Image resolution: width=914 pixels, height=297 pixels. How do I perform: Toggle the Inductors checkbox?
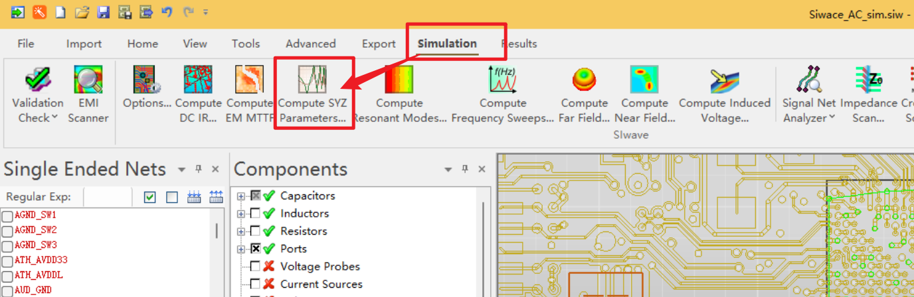(x=255, y=213)
